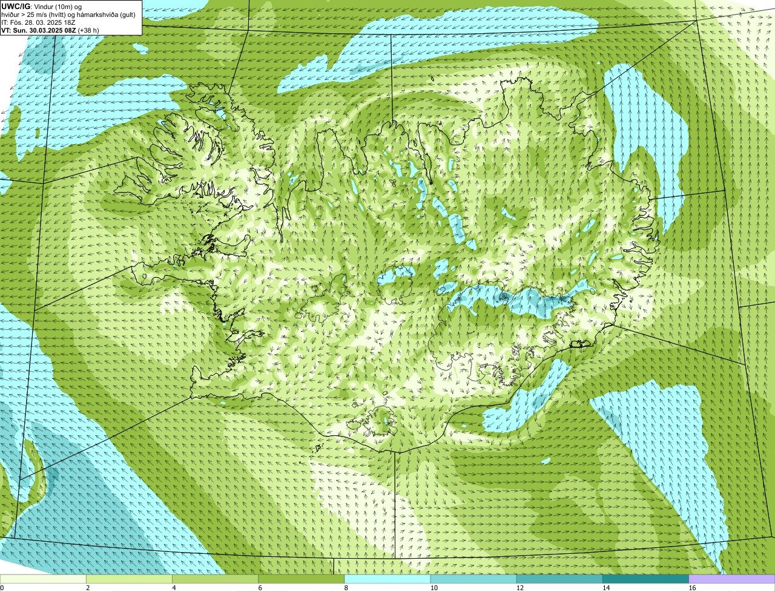Click the "IT: Fös. 28. 03. 2025 18Z" line

[x=38, y=22]
